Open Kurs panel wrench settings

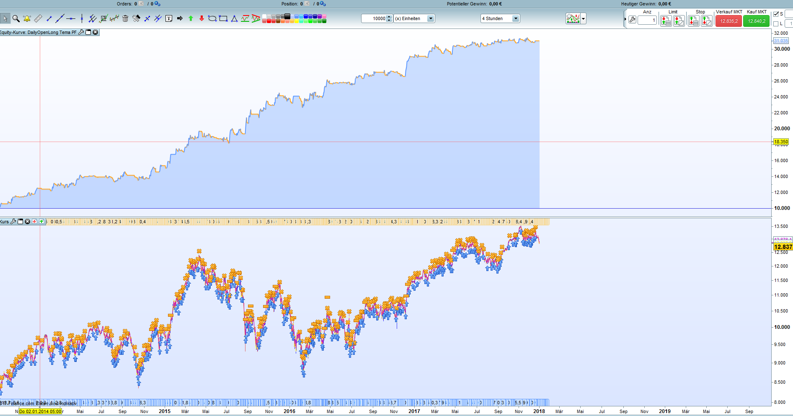(13, 222)
